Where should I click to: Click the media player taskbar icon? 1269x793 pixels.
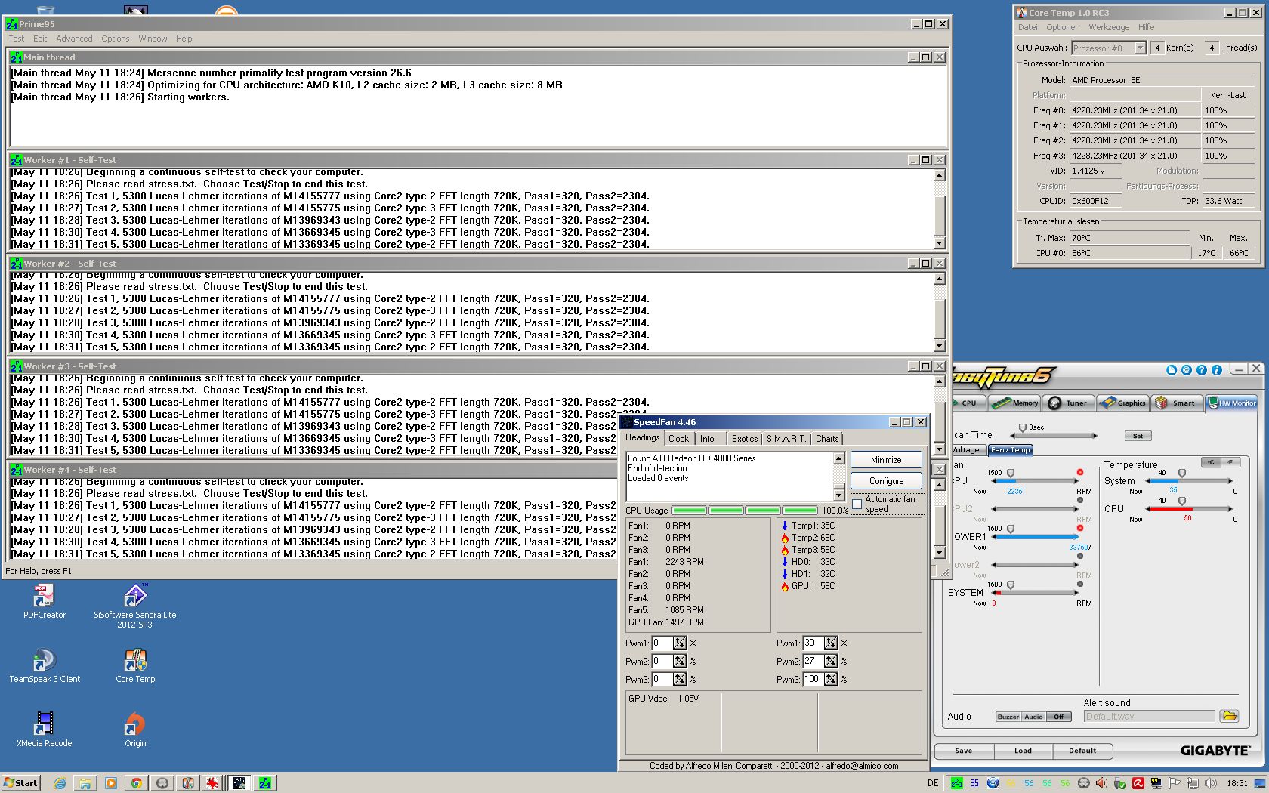point(111,783)
